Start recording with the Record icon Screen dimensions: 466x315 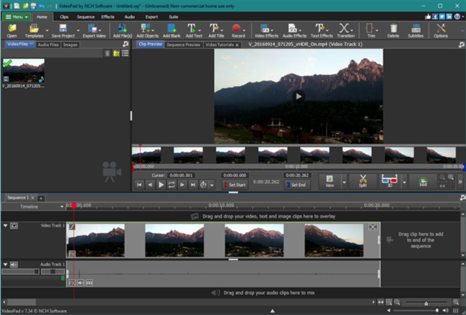pos(238,31)
